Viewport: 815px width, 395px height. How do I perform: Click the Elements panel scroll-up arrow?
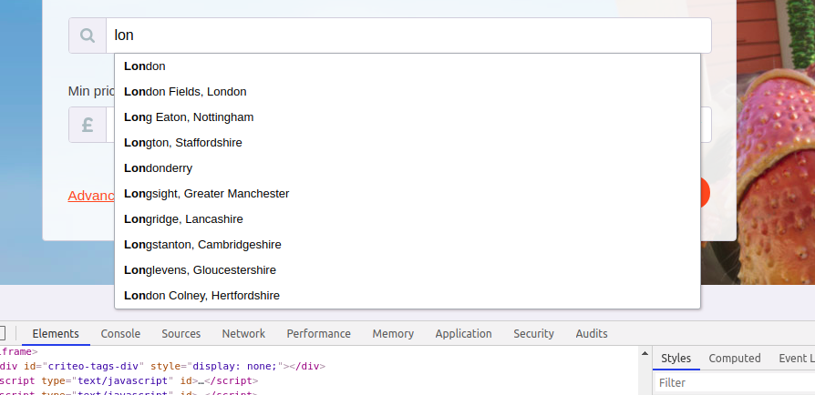[x=645, y=353]
